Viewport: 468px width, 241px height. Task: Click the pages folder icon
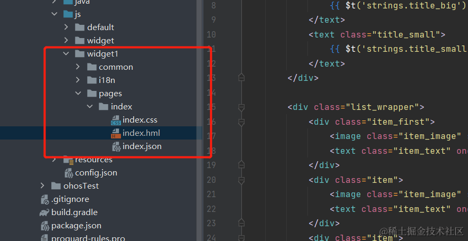pyautogui.click(x=91, y=93)
